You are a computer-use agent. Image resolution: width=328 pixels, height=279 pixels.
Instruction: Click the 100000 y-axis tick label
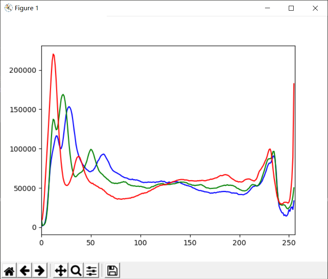point(23,149)
